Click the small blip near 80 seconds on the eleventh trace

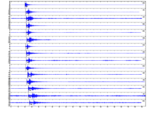[x=66, y=74]
